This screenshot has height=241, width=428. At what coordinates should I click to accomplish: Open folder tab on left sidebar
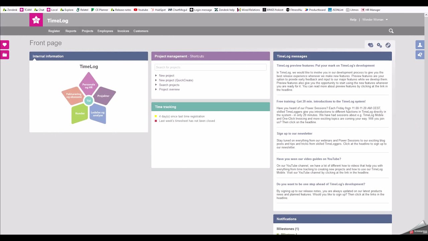point(5,55)
